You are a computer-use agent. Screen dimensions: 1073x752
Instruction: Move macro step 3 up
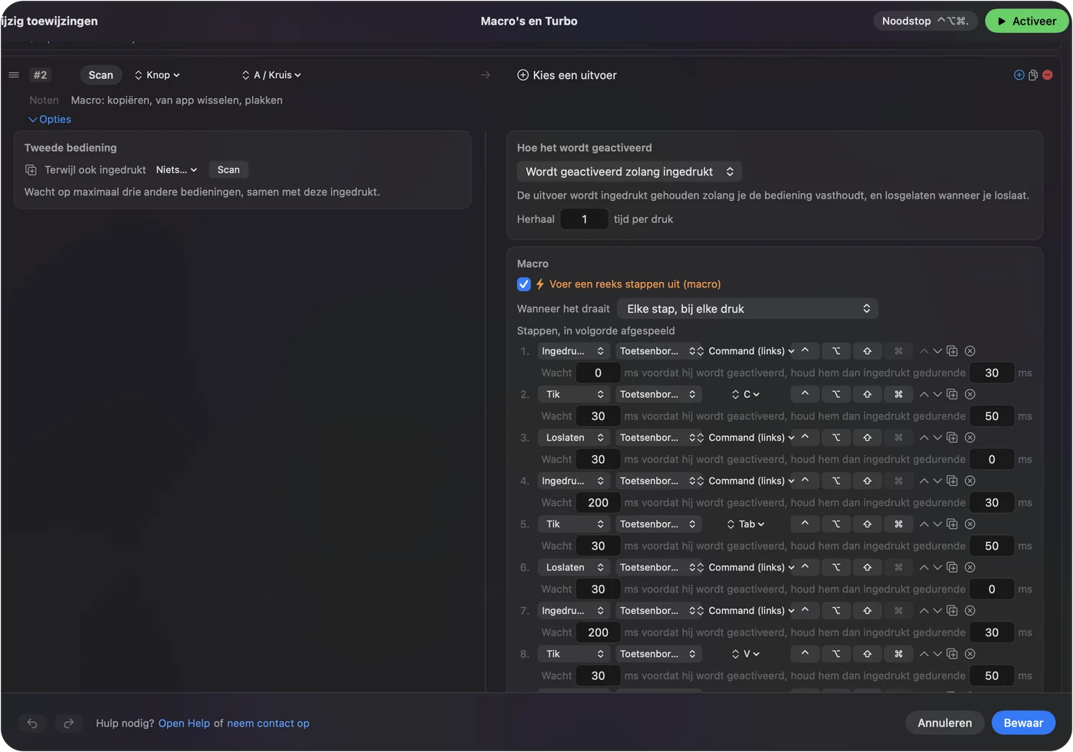pyautogui.click(x=924, y=438)
